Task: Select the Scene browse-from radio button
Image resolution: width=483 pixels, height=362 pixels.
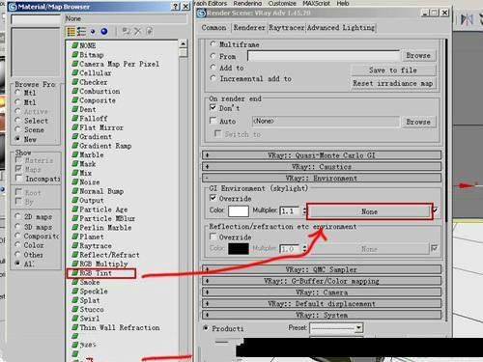Action: tap(18, 129)
